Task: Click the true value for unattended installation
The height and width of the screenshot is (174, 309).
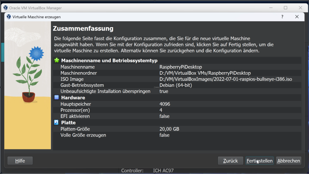Action: [x=164, y=91]
